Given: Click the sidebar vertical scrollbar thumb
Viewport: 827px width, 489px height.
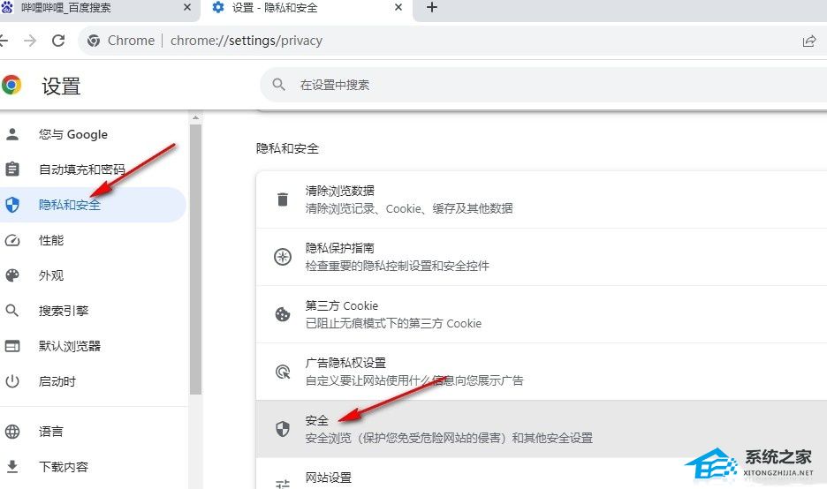Looking at the screenshot, I should (x=195, y=260).
